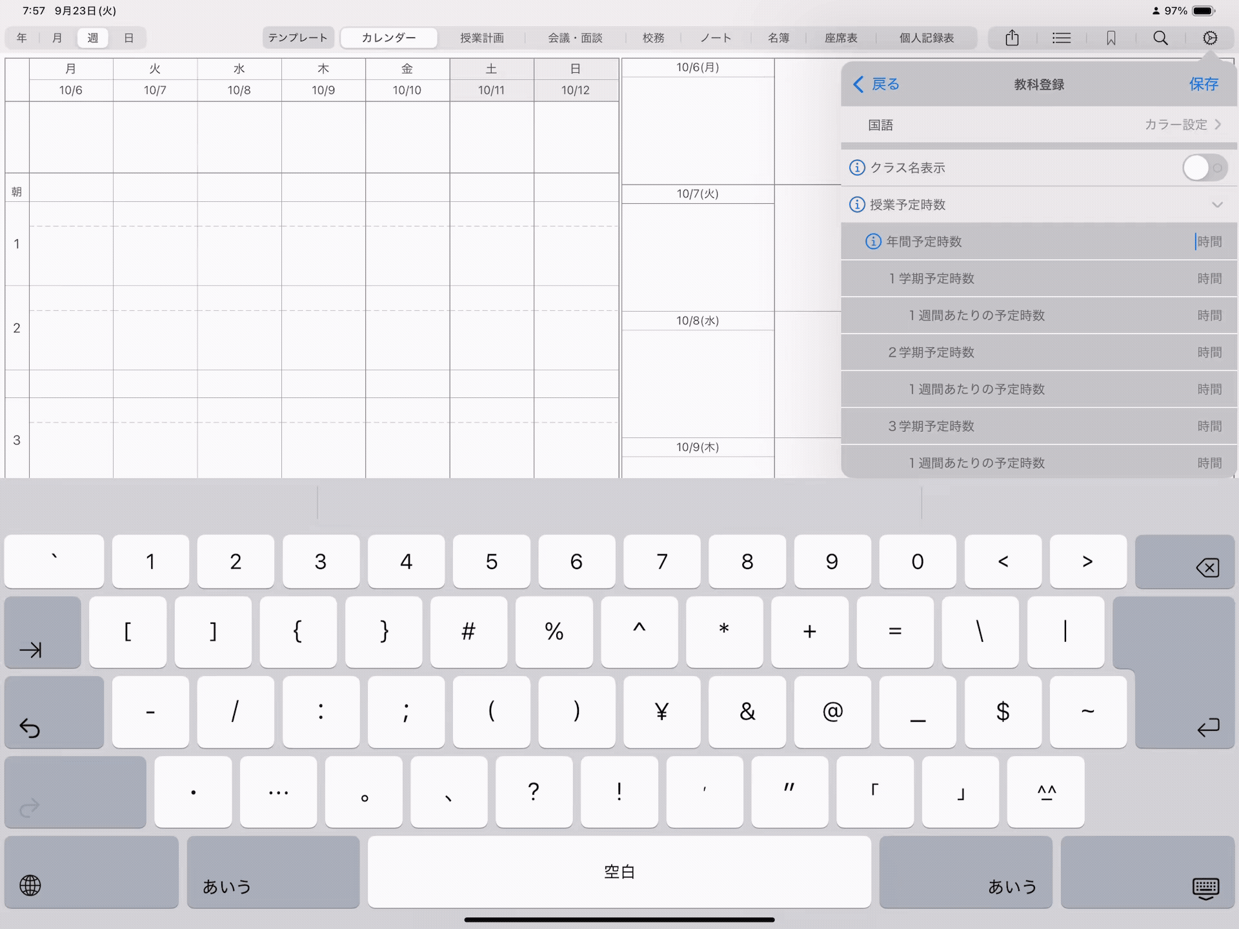Open search with magnifier icon
The width and height of the screenshot is (1239, 929).
1160,38
